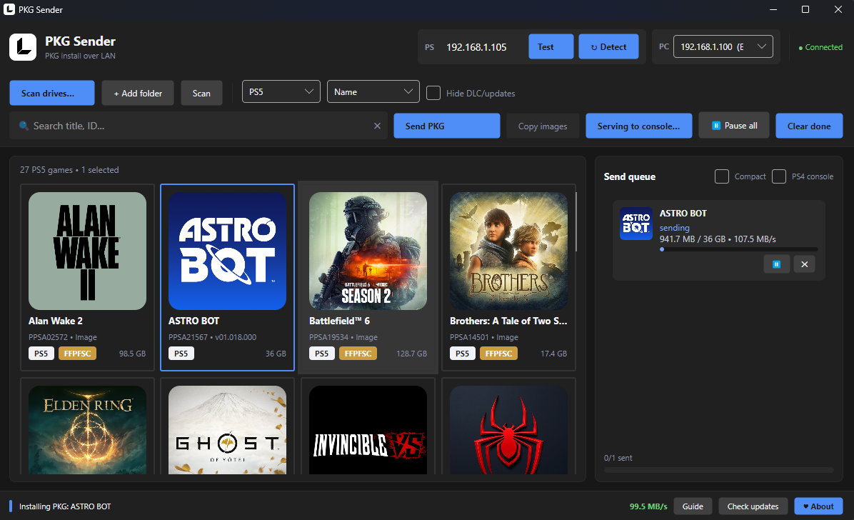854x520 pixels.
Task: Click 'Installing PKG: ASTRO BOT' status text
Action: click(65, 506)
